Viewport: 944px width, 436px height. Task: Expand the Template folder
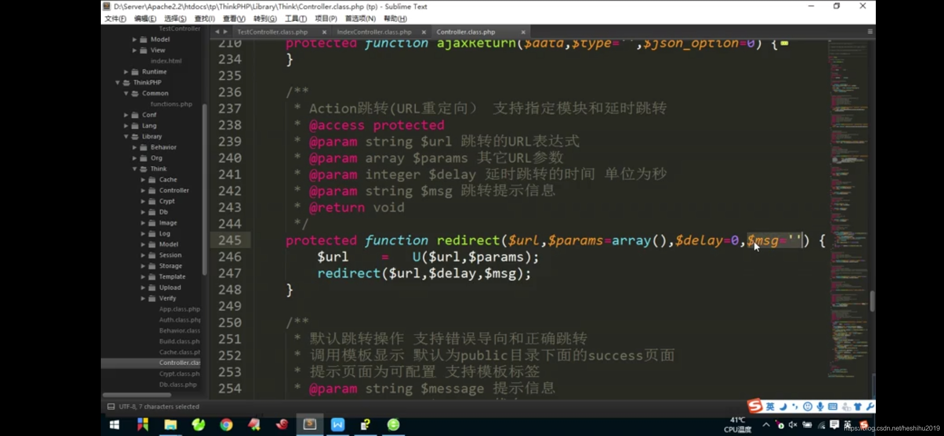click(x=143, y=277)
